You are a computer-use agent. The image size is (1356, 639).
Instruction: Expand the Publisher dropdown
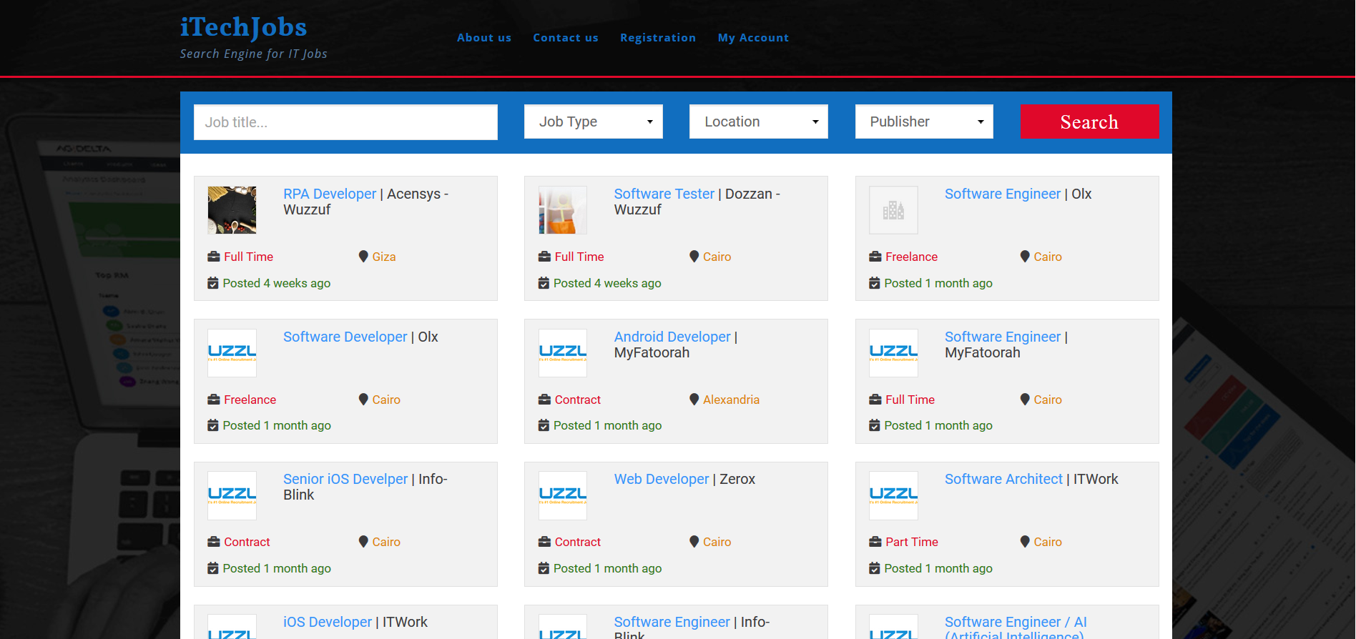[924, 122]
